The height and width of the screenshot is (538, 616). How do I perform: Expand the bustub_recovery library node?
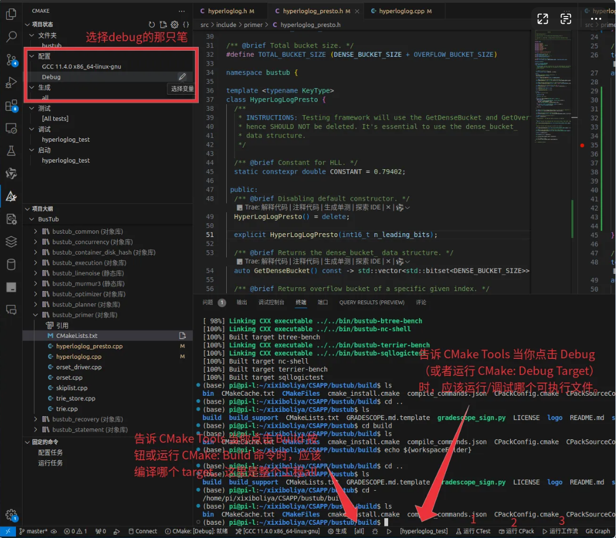click(36, 419)
